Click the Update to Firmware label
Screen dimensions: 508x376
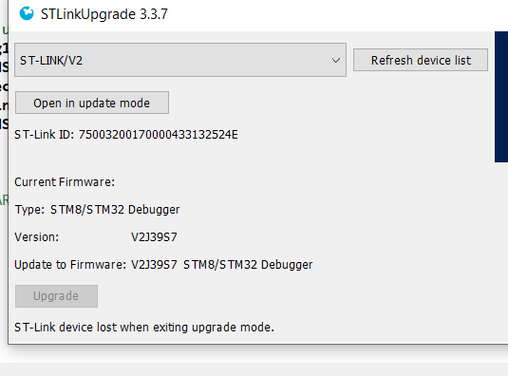pyautogui.click(x=70, y=265)
